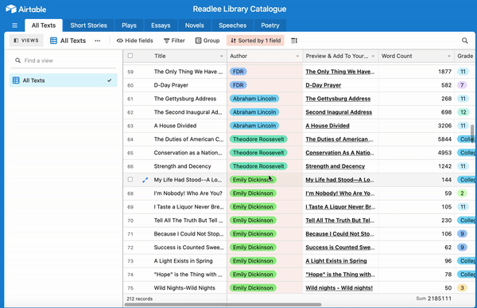Viewport: 477px width, 308px height.
Task: Click Sorted by 1 field button
Action: 255,41
